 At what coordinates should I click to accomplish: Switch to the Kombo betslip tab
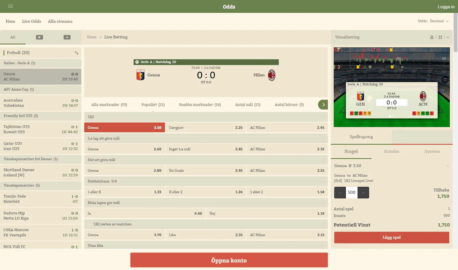coord(392,151)
